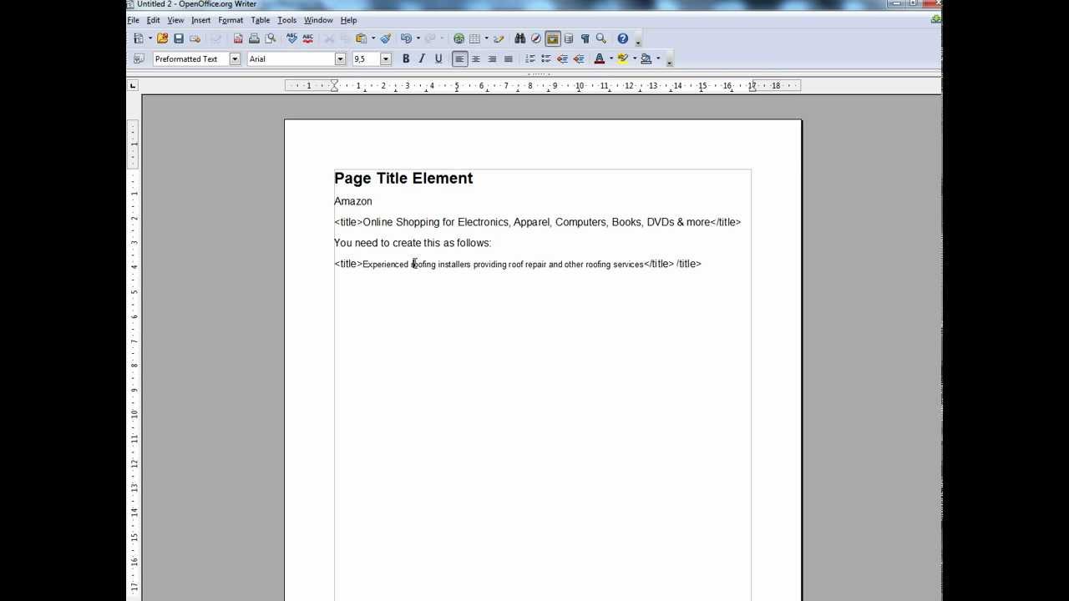
Task: Open the font size dropdown
Action: point(385,58)
